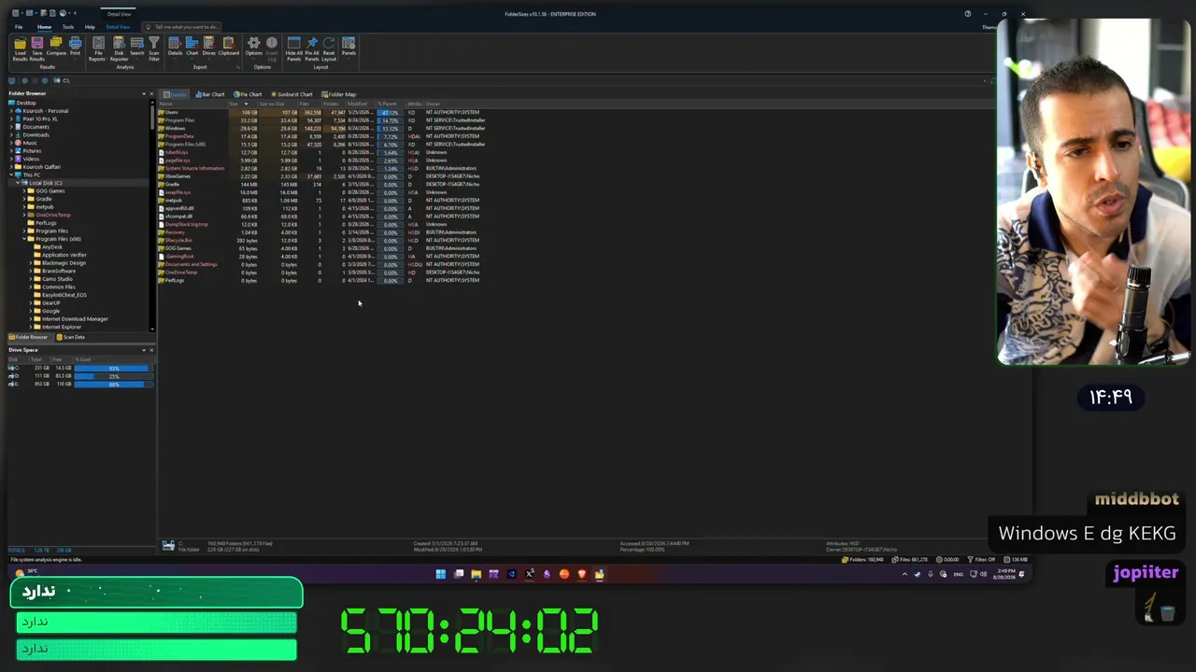This screenshot has height=672, width=1196.
Task: Select Pixel 10 Pro XL in tree
Action: pyautogui.click(x=40, y=119)
